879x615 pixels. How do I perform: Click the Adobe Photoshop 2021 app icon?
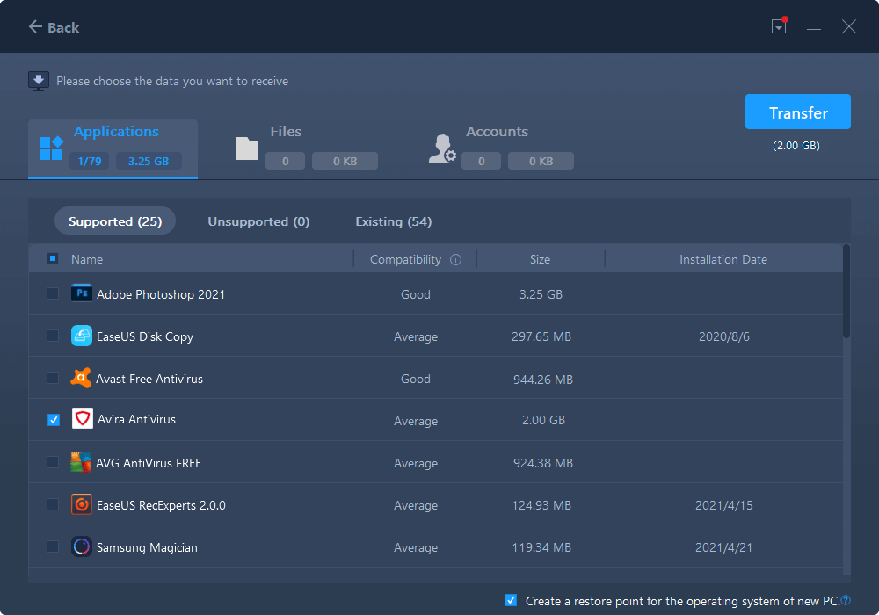[81, 293]
